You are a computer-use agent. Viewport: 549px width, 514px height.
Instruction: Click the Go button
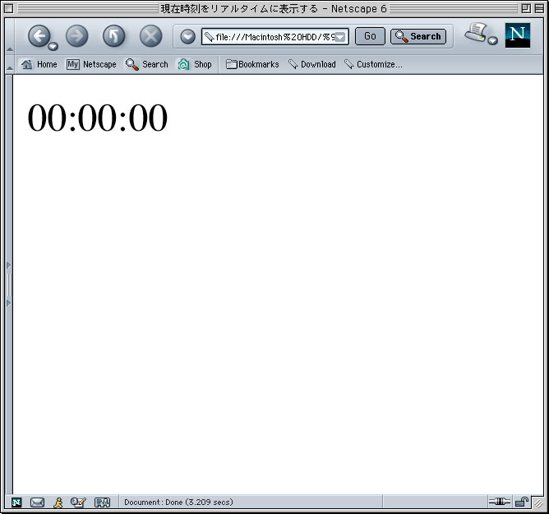(x=370, y=36)
